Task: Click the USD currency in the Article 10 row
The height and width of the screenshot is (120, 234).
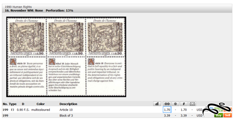Action: pos(199,110)
